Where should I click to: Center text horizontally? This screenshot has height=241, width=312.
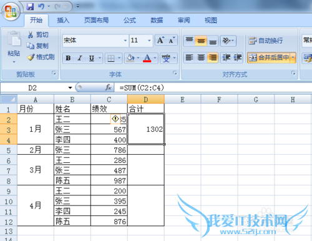point(201,57)
